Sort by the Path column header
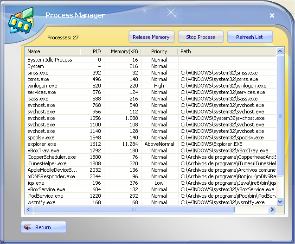295x244 pixels. click(227, 51)
